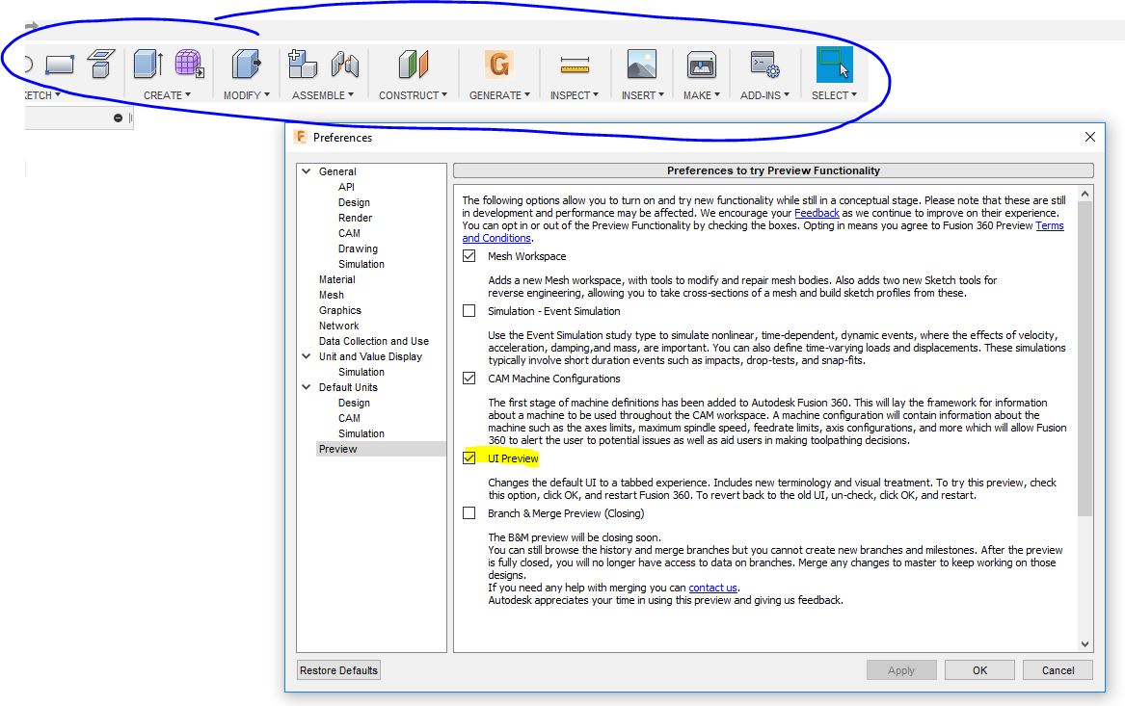Viewport: 1125px width, 706px height.
Task: Select the Measure ruler icon
Action: pyautogui.click(x=575, y=65)
